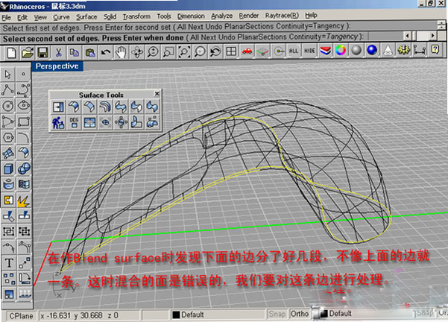Switch to four viewports layout icon
The width and height of the screenshot is (448, 322).
pos(231,51)
